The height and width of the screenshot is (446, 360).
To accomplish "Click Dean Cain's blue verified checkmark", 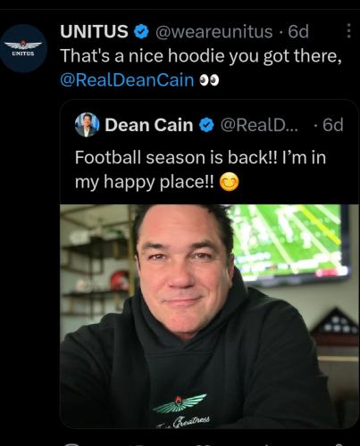I will (x=206, y=125).
